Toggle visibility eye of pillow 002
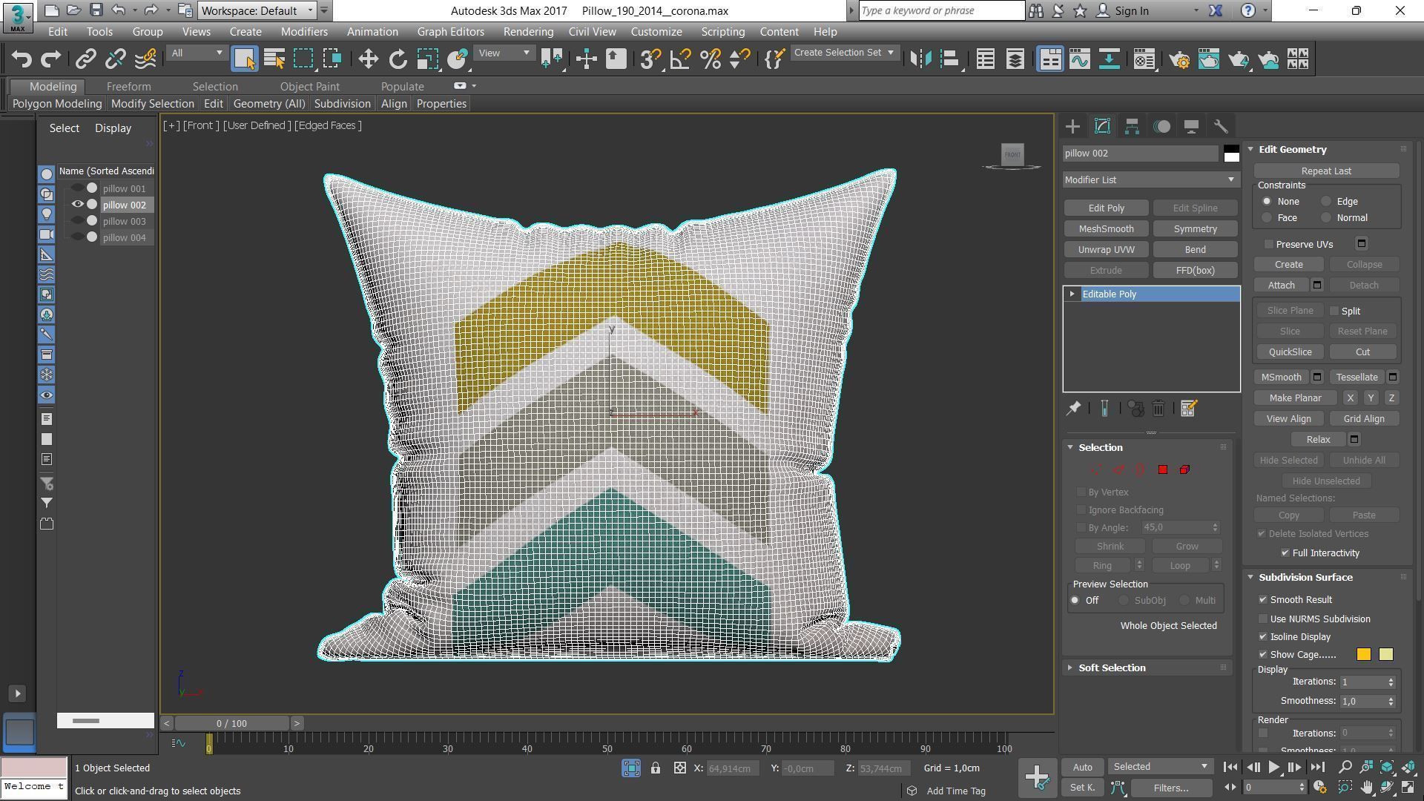Viewport: 1424px width, 801px height. pos(77,205)
